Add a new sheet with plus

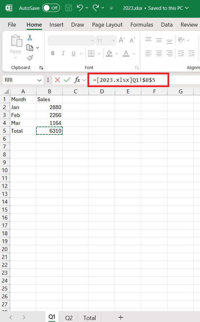[x=121, y=317]
